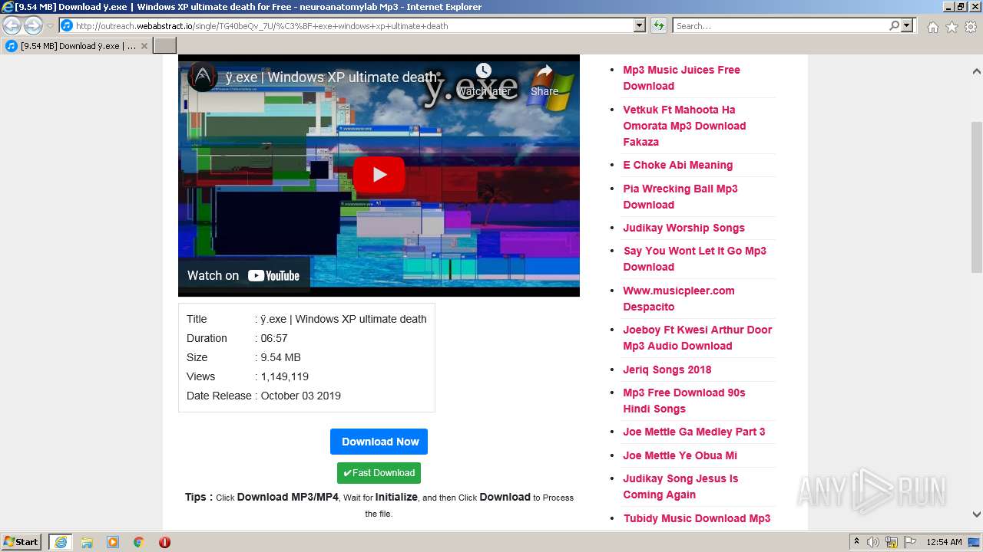This screenshot has width=983, height=552.
Task: Click Internet Explorer taskbar icon
Action: pos(61,542)
